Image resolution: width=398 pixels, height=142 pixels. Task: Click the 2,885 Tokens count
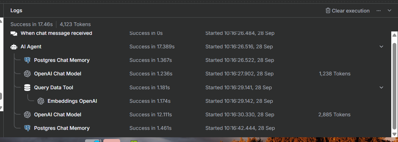pos(334,115)
